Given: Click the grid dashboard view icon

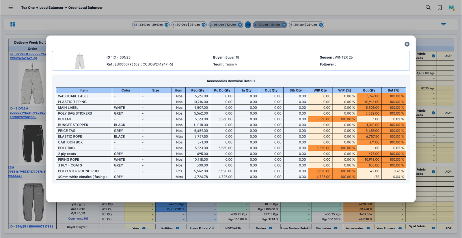Looking at the screenshot, I should (x=13, y=25).
